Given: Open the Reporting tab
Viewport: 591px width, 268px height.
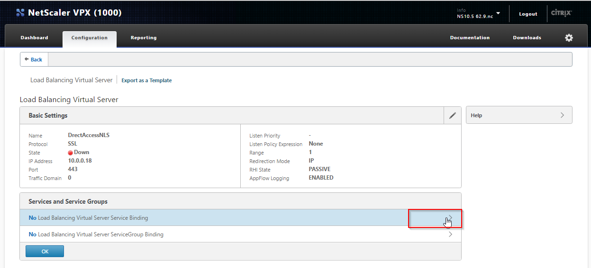Looking at the screenshot, I should 143,38.
